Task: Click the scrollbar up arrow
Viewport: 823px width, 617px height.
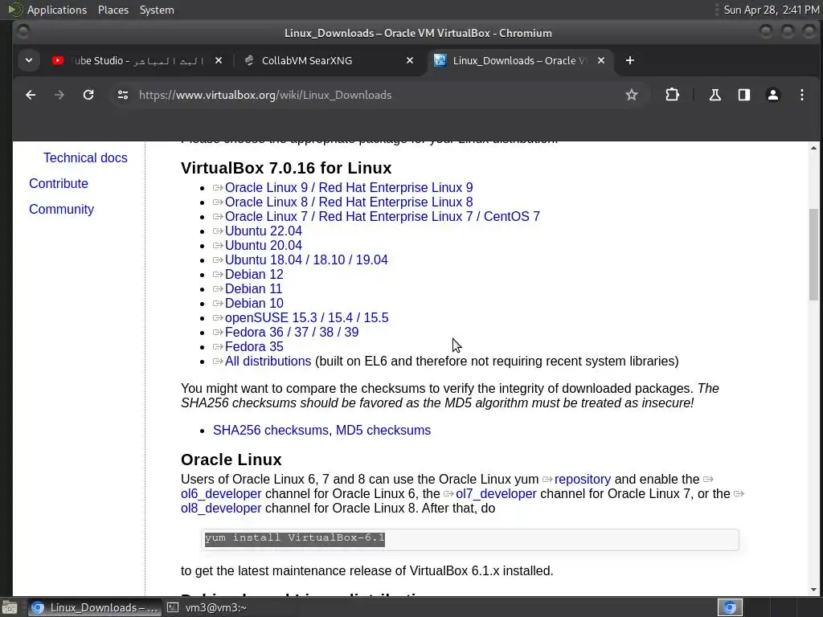Action: coord(813,149)
